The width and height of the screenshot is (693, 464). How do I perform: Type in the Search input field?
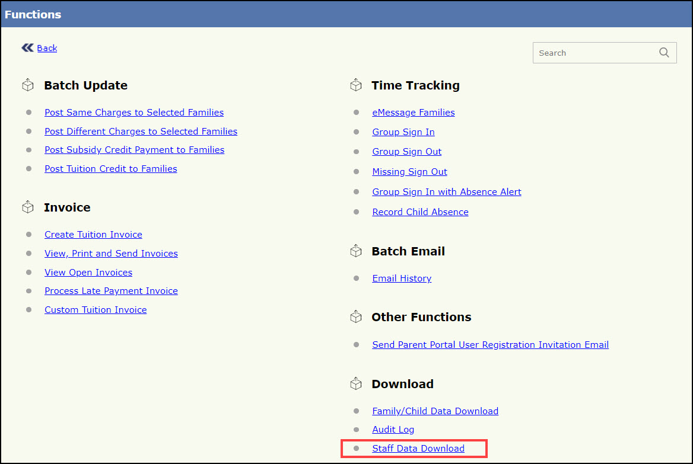(x=593, y=53)
